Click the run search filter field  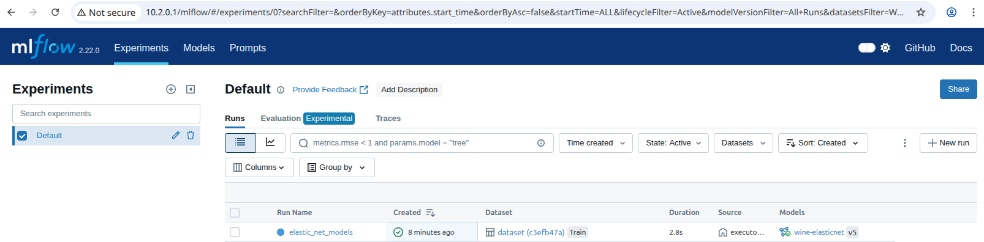(x=423, y=143)
